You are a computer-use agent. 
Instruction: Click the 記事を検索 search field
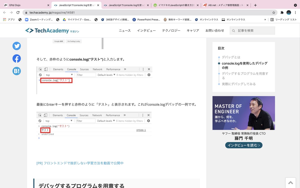click(252, 31)
